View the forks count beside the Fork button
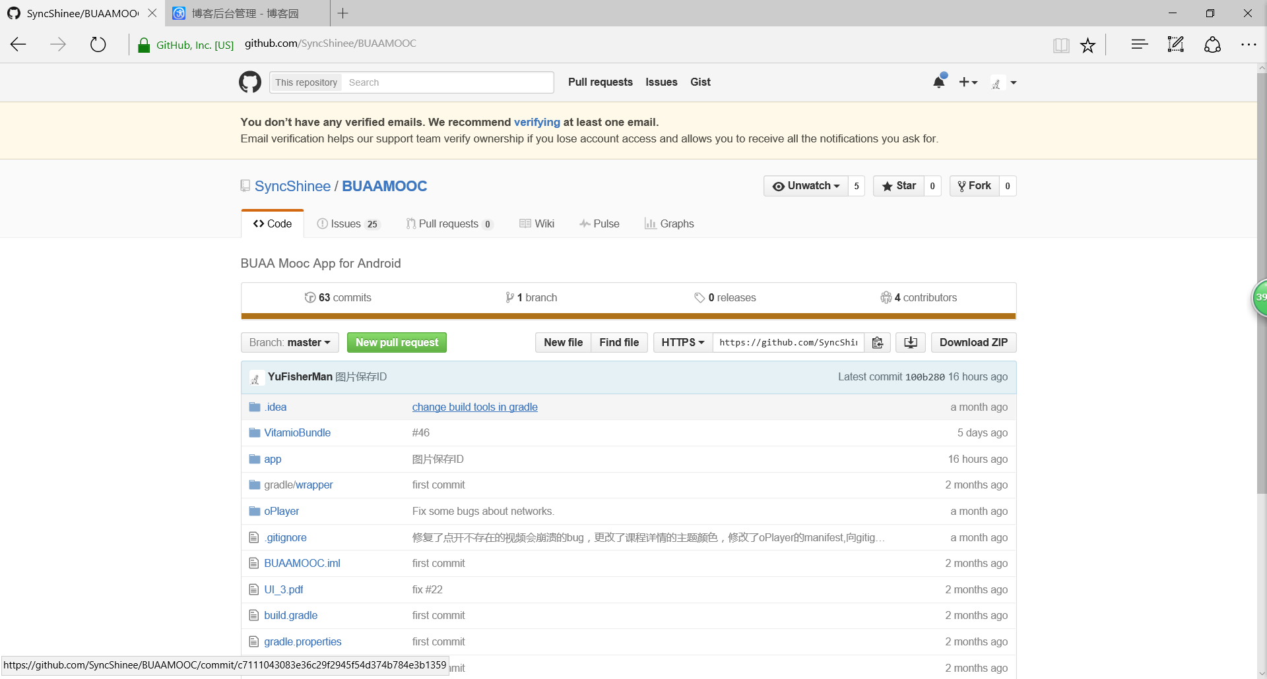Image resolution: width=1267 pixels, height=679 pixels. point(1008,186)
